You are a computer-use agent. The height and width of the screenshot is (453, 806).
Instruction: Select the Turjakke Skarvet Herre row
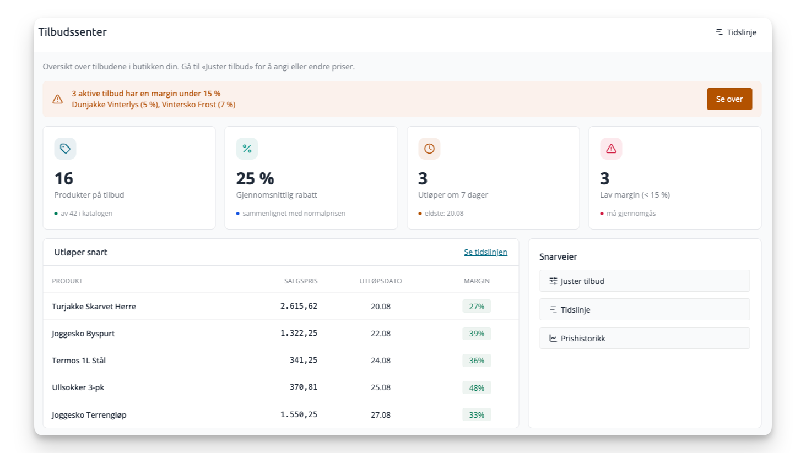(281, 306)
